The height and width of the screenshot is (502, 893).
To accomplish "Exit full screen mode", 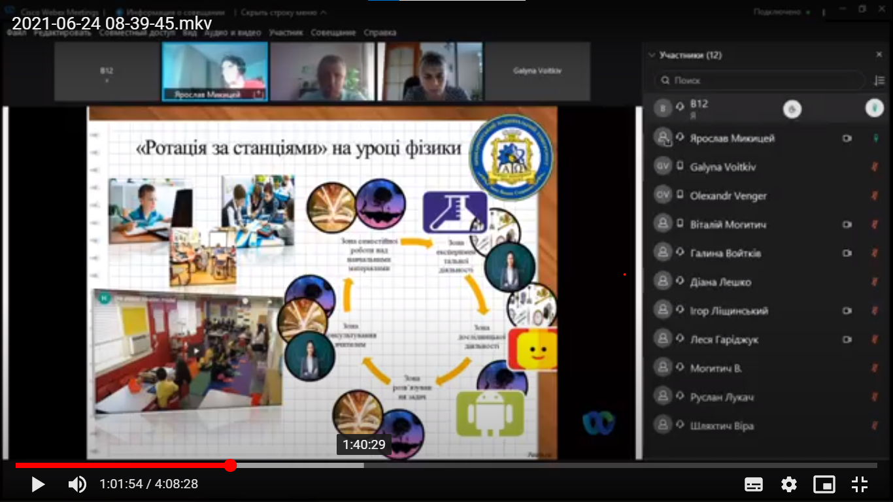I will click(860, 484).
